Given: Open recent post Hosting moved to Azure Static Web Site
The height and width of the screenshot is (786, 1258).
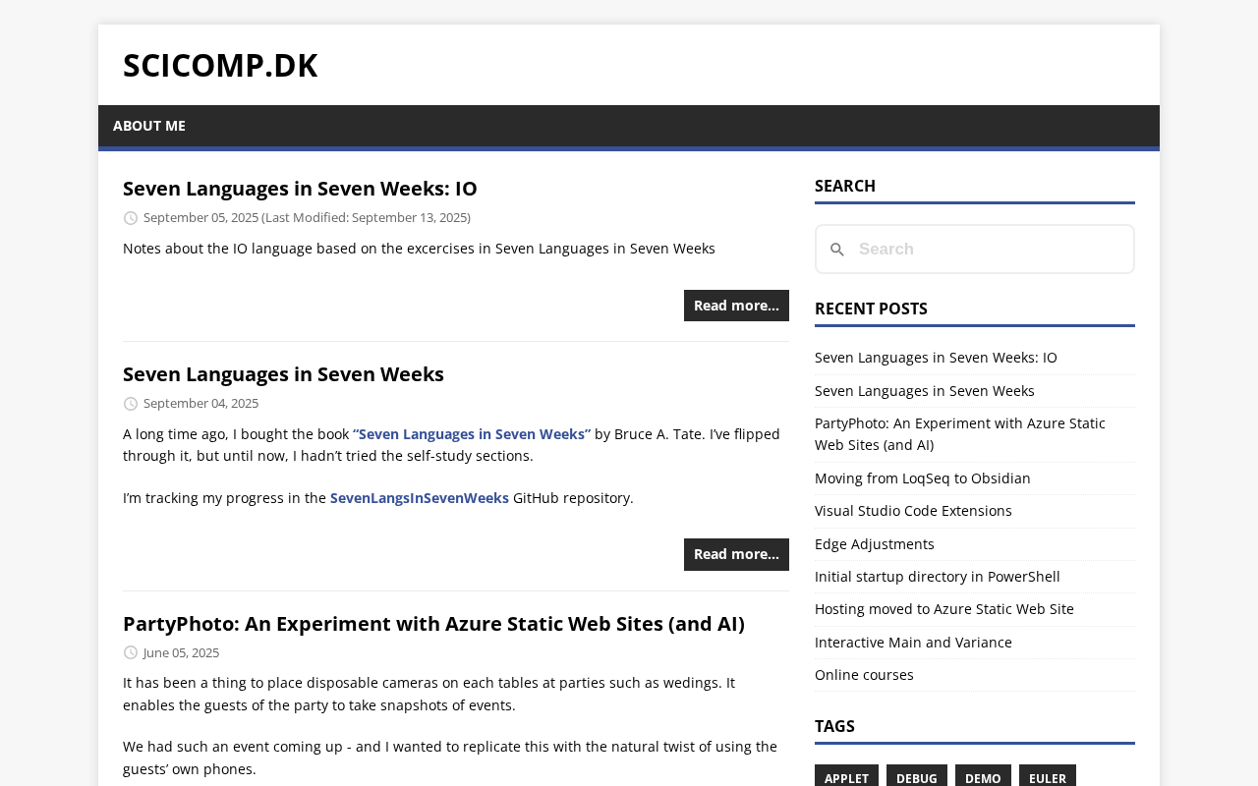Looking at the screenshot, I should click(944, 609).
